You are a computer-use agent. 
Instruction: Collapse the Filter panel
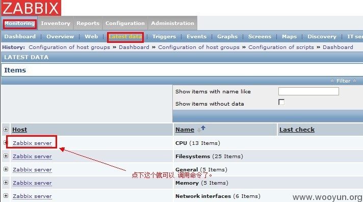(343, 81)
